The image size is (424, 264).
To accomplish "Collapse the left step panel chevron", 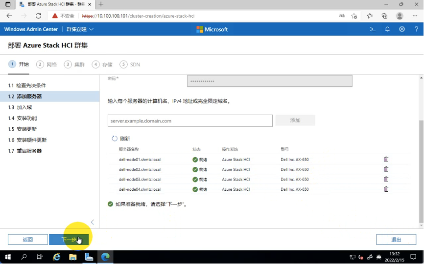I will [93, 222].
